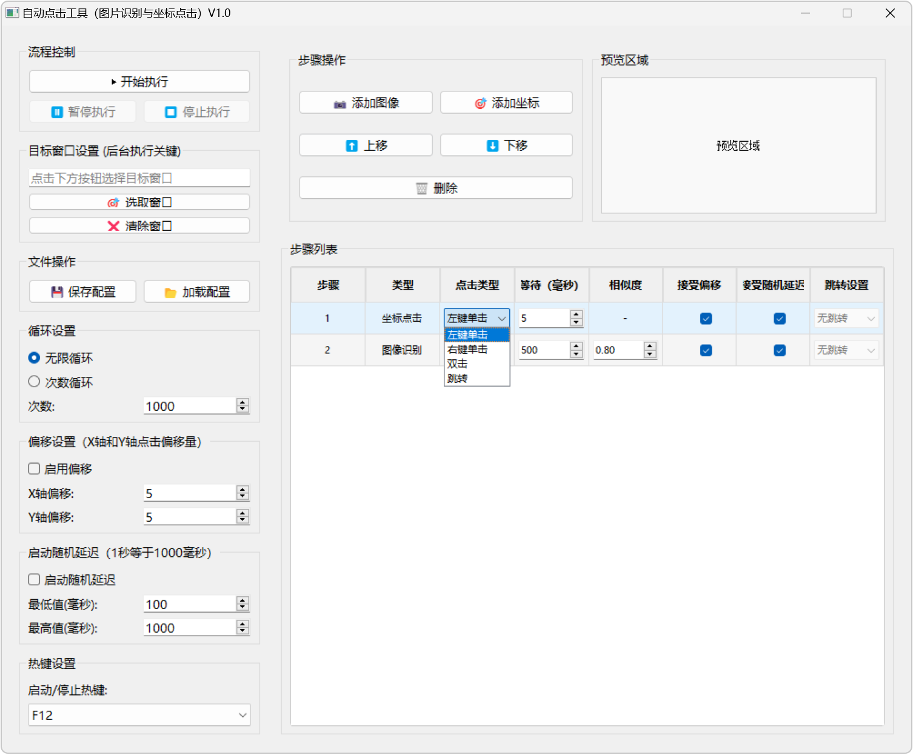Image resolution: width=913 pixels, height=755 pixels.
Task: Choose 跳转 from the click type list
Action: (x=477, y=378)
